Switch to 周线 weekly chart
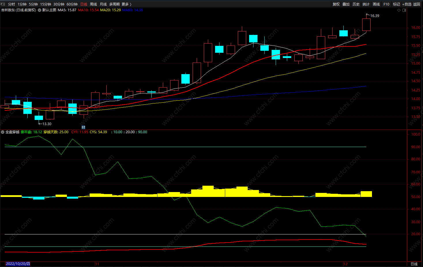 click(x=93, y=4)
